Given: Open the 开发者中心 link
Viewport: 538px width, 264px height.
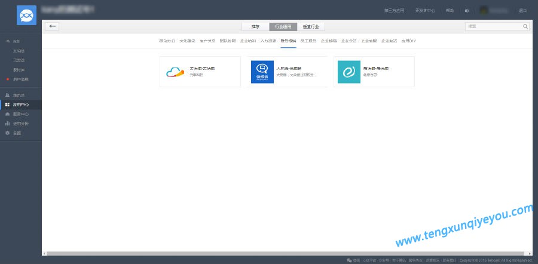Looking at the screenshot, I should pos(425,11).
